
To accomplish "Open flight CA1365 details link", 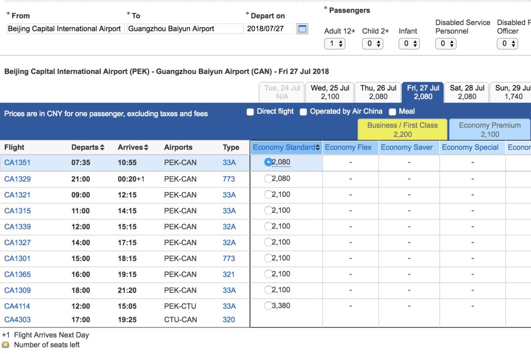I will 17,274.
